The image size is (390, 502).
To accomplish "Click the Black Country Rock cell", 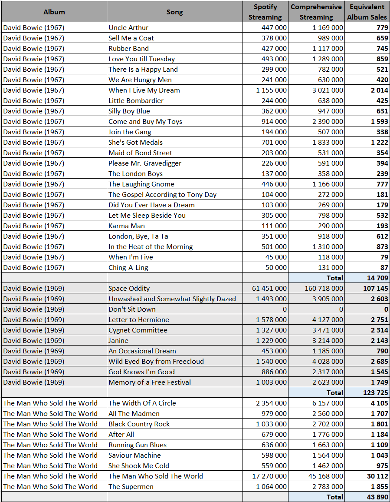I will (174, 424).
